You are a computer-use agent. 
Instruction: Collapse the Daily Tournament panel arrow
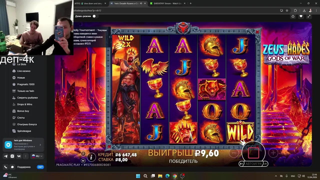[109, 37]
